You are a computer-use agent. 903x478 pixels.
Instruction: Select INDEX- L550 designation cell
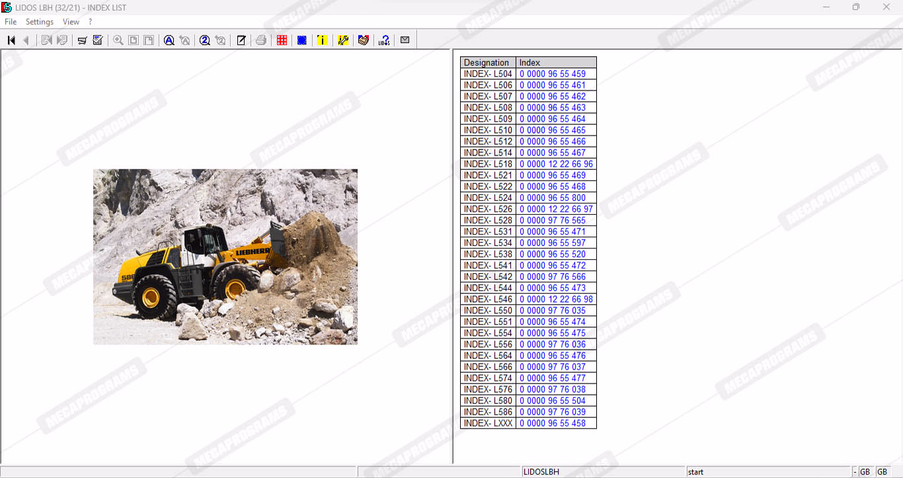489,311
